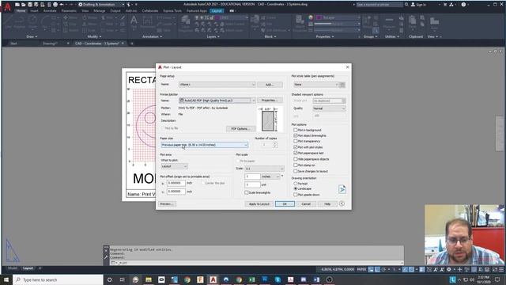Switch to the Annotate ribbon tab

tap(50, 10)
